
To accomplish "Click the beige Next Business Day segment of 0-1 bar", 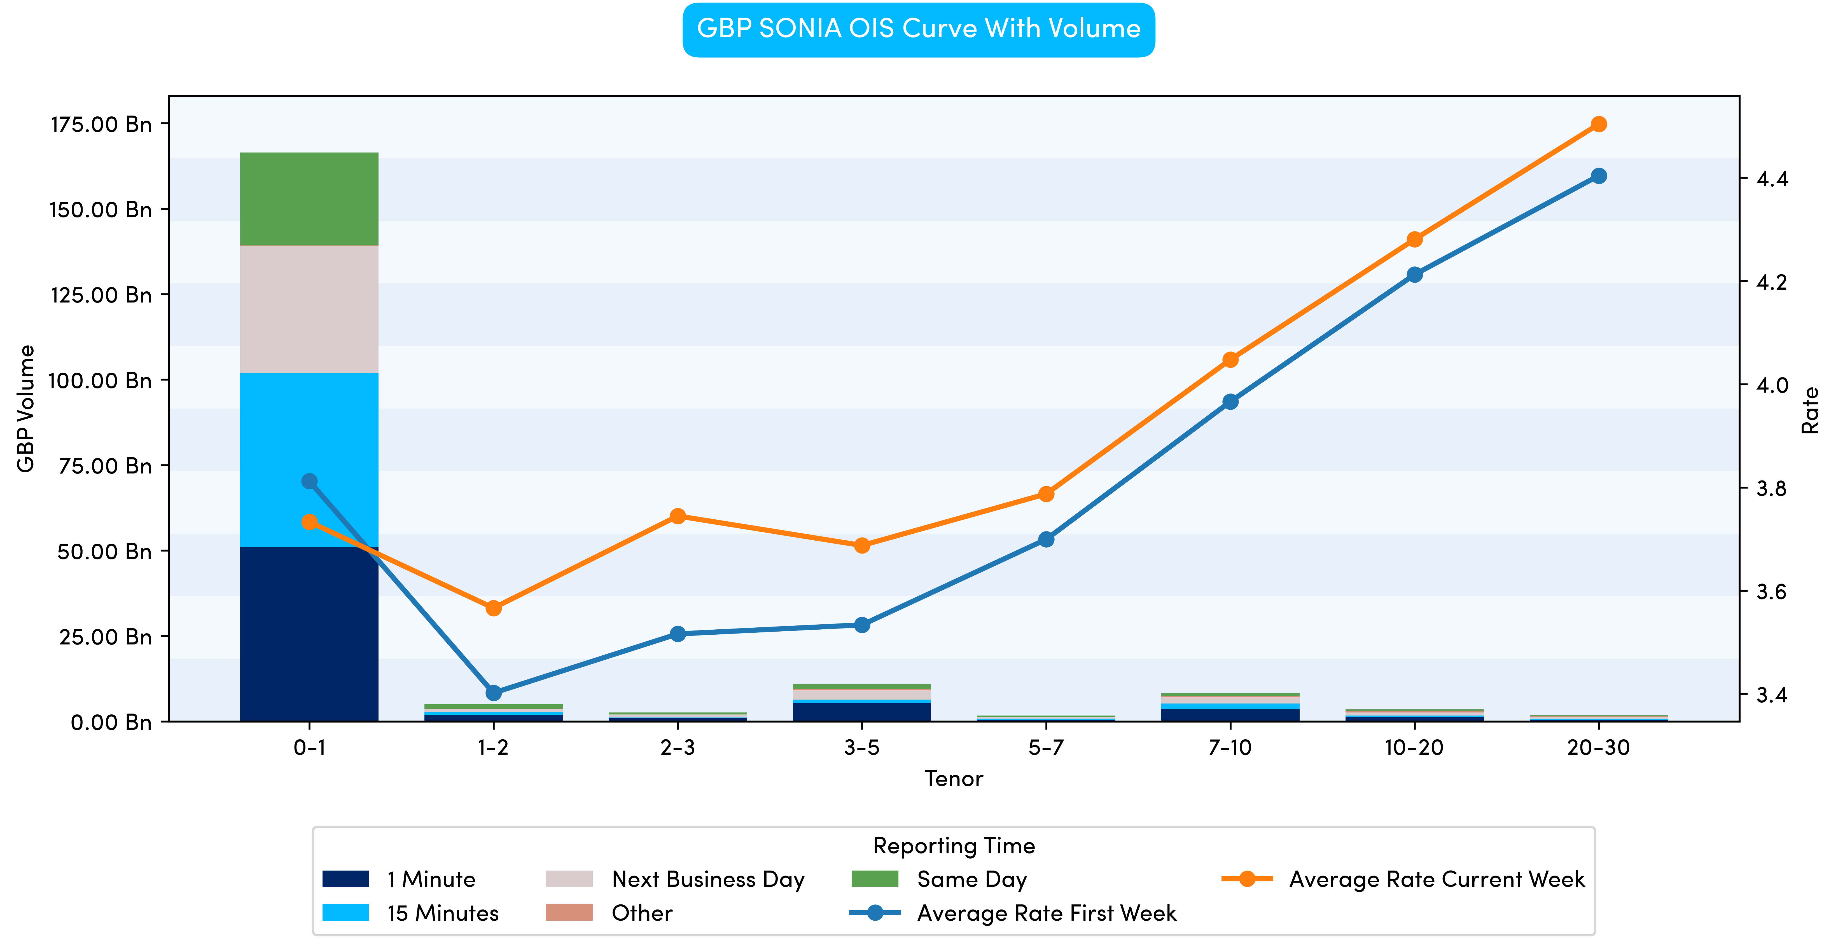I will tap(309, 309).
